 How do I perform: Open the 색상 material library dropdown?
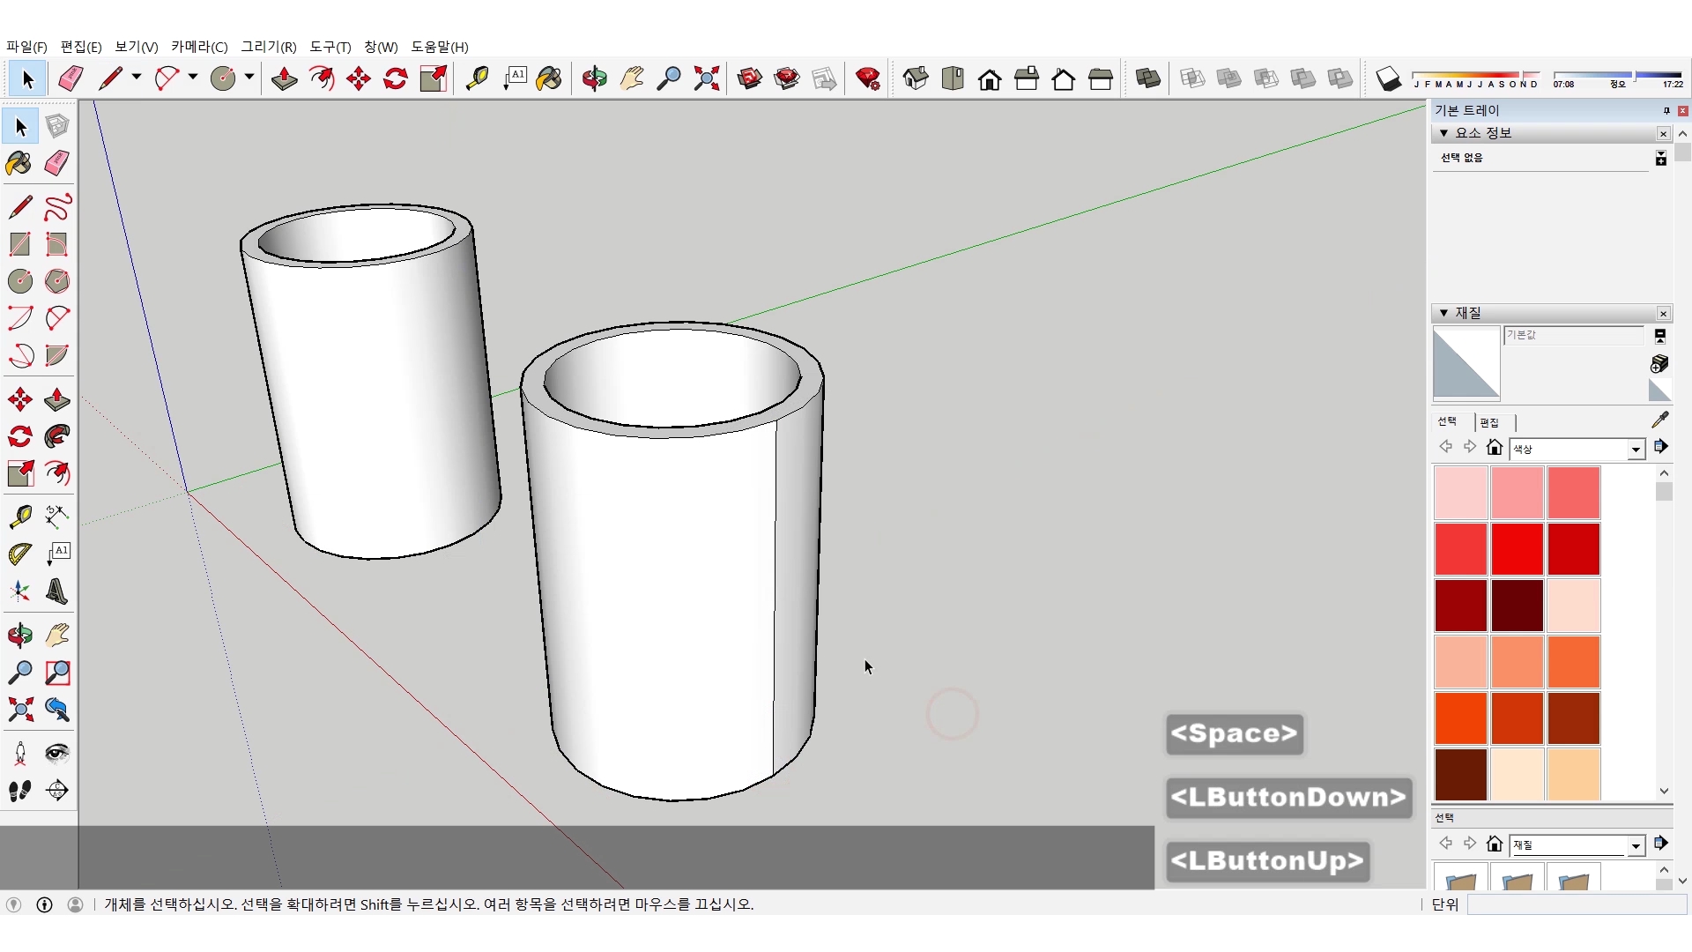coord(1636,450)
